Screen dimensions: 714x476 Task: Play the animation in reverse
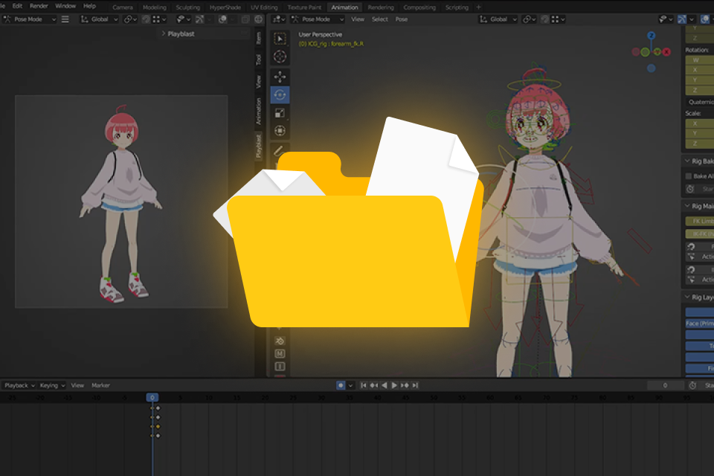click(385, 385)
